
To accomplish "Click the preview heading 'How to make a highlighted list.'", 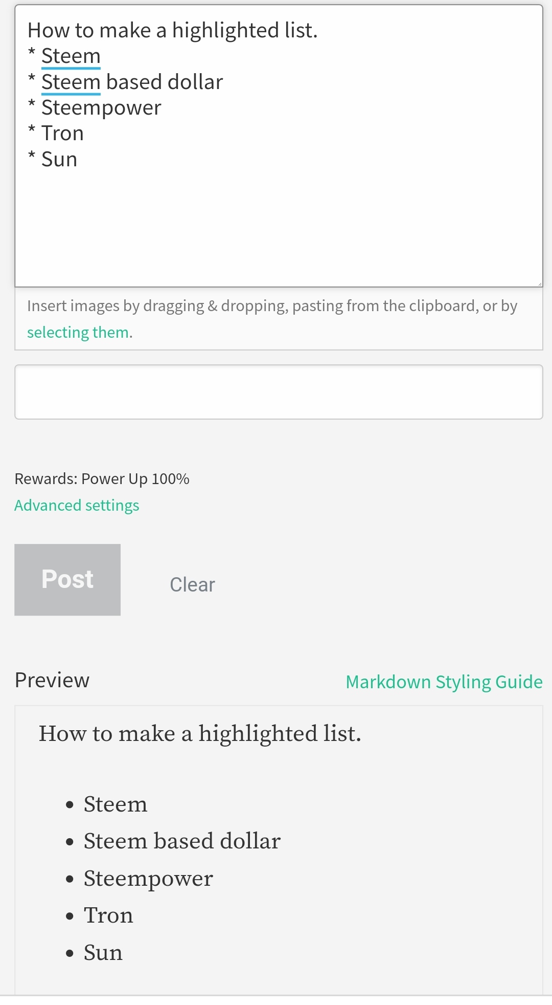I will 200,734.
